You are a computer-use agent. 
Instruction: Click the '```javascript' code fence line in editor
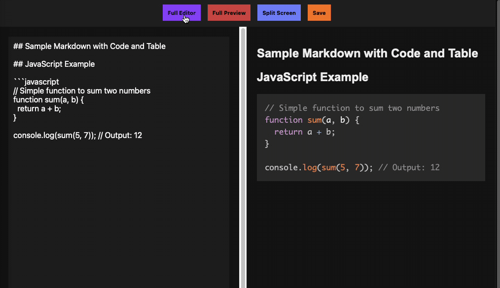36,82
